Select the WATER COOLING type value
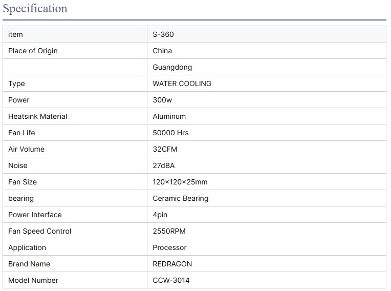 click(x=182, y=84)
